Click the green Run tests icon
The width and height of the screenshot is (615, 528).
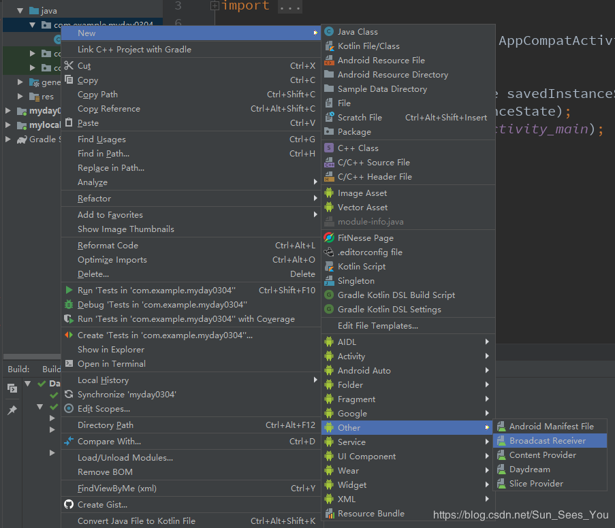(69, 290)
